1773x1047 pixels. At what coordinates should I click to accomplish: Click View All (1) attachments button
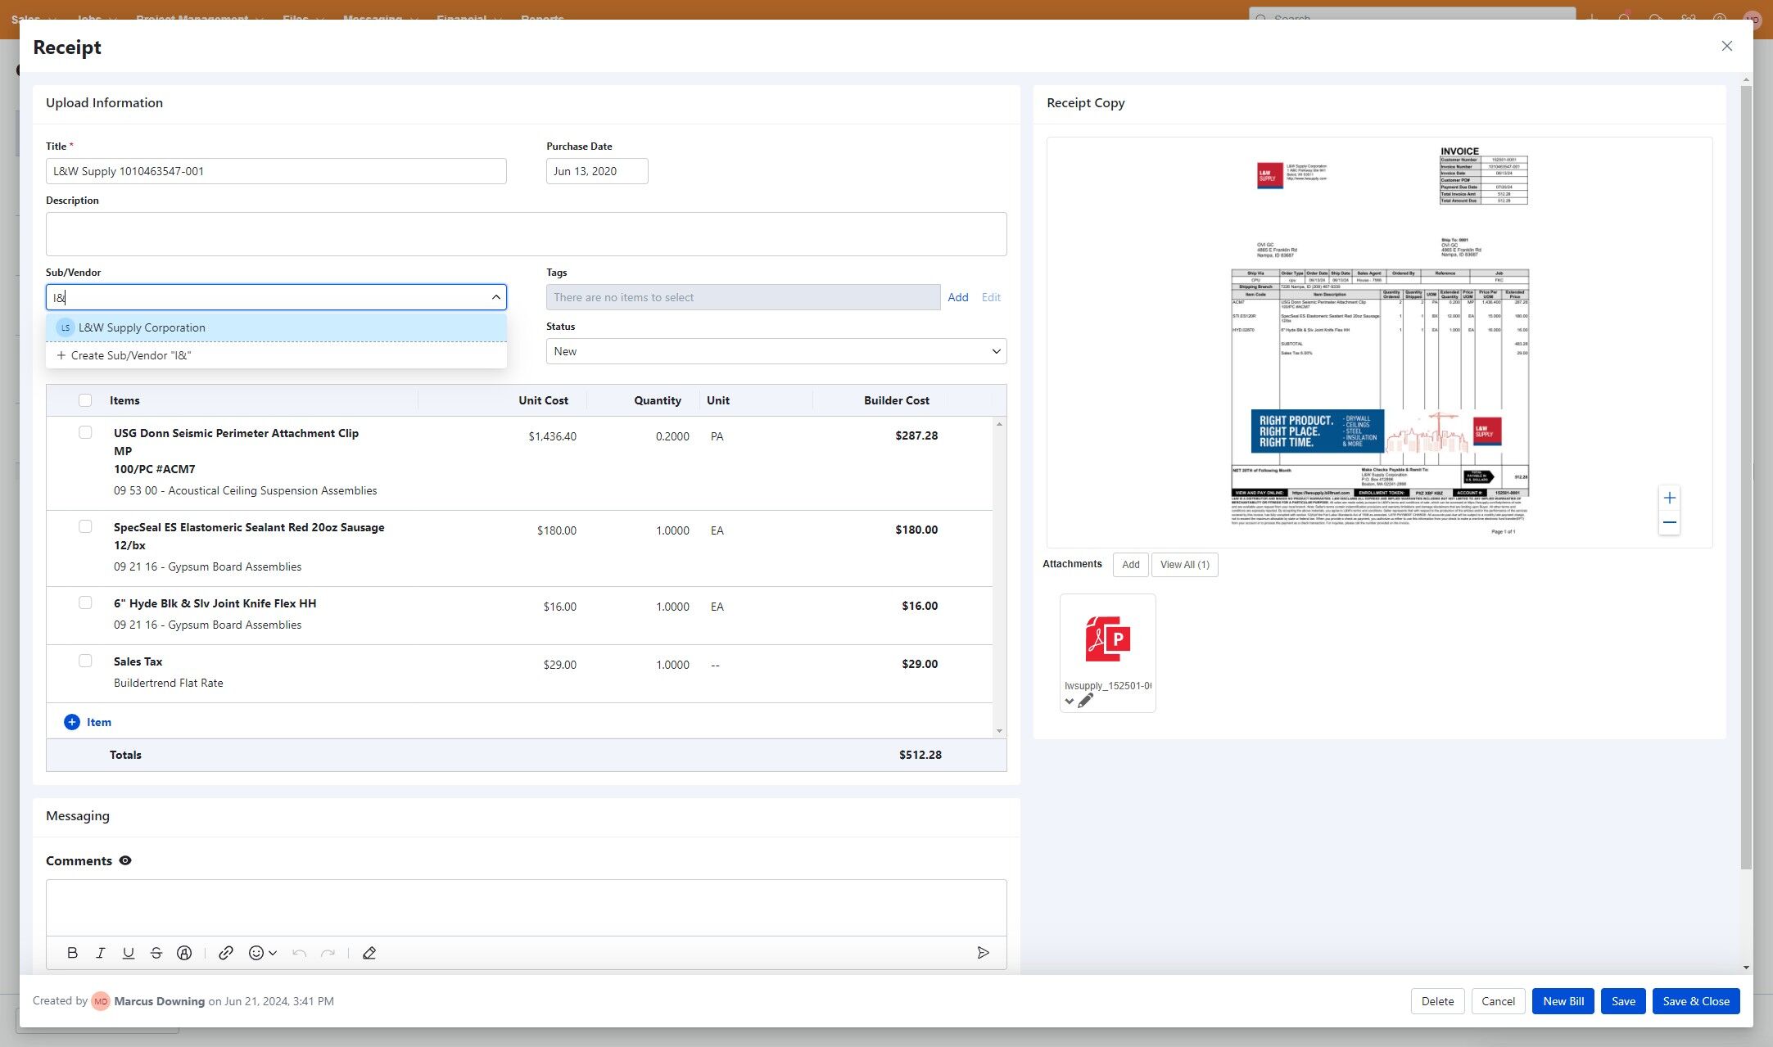point(1184,565)
